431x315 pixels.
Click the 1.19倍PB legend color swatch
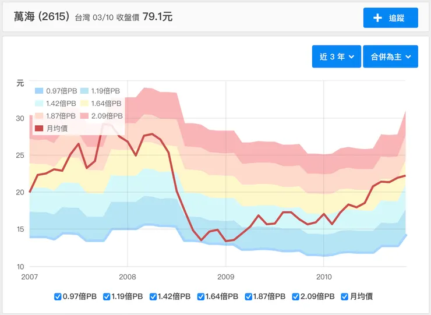point(84,91)
